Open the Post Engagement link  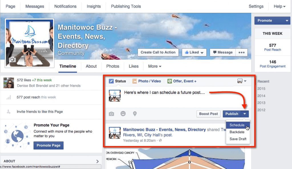(272, 66)
